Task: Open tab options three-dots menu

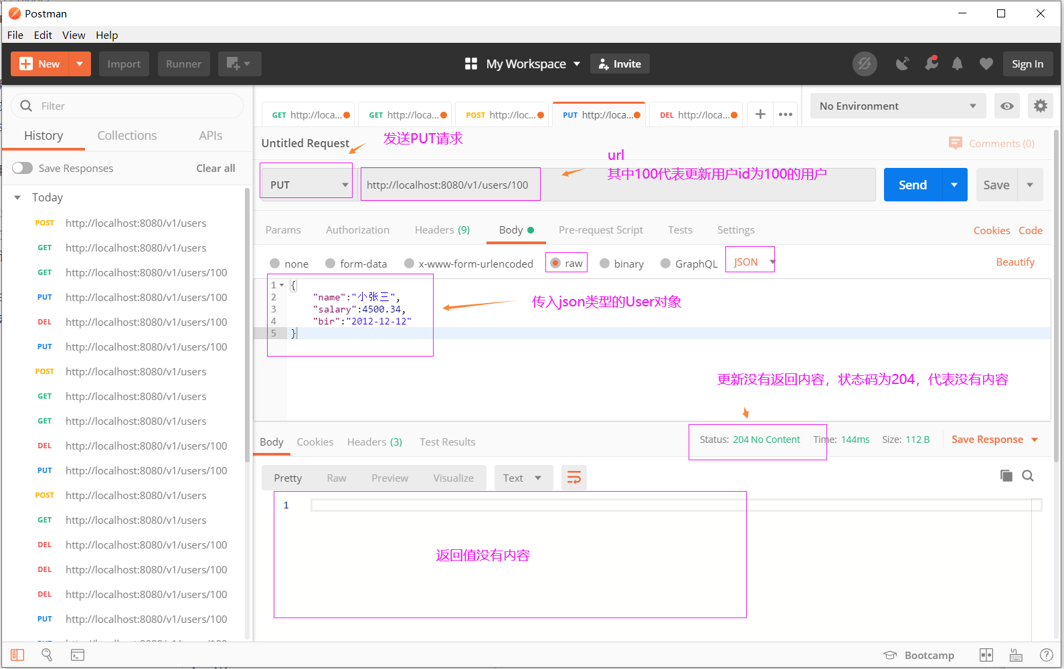Action: pyautogui.click(x=786, y=114)
